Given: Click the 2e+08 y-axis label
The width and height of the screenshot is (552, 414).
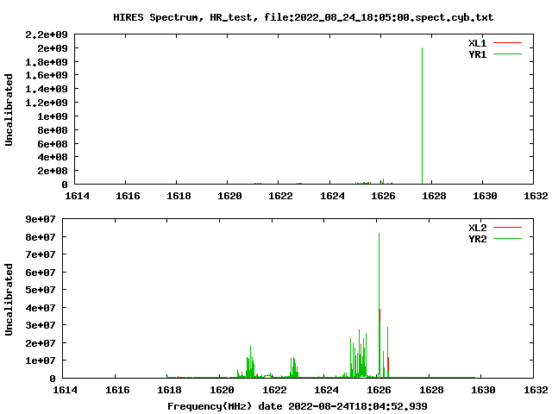Looking at the screenshot, I should tap(52, 171).
